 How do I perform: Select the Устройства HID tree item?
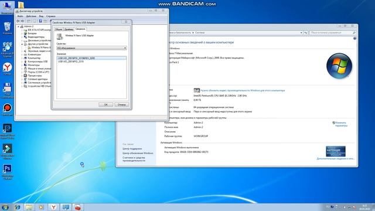click(39, 86)
